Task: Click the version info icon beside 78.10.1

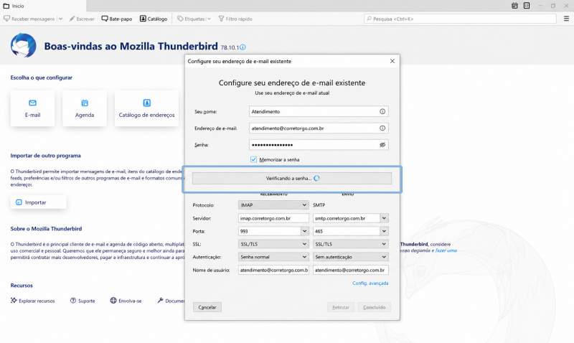Action: coord(243,47)
